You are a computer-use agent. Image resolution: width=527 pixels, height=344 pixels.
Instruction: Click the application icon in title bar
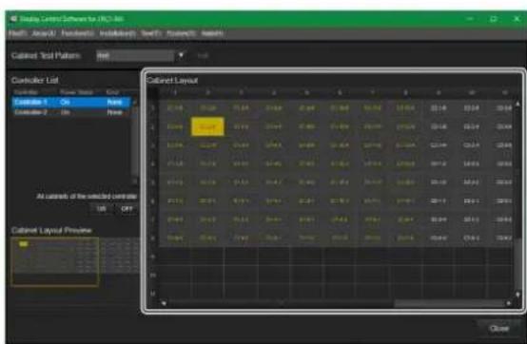[x=13, y=19]
